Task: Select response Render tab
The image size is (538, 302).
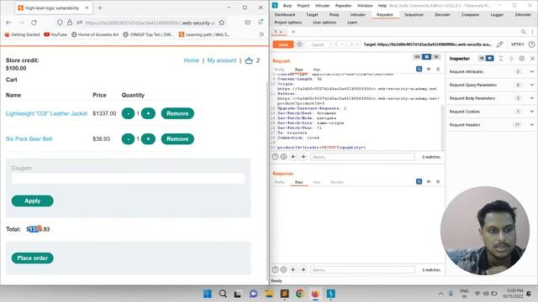Action: tap(336, 182)
